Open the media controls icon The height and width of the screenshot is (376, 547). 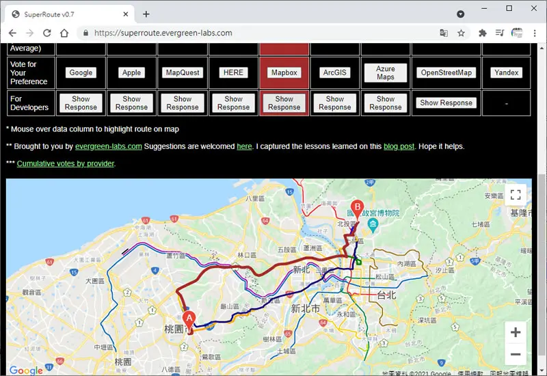[x=500, y=33]
